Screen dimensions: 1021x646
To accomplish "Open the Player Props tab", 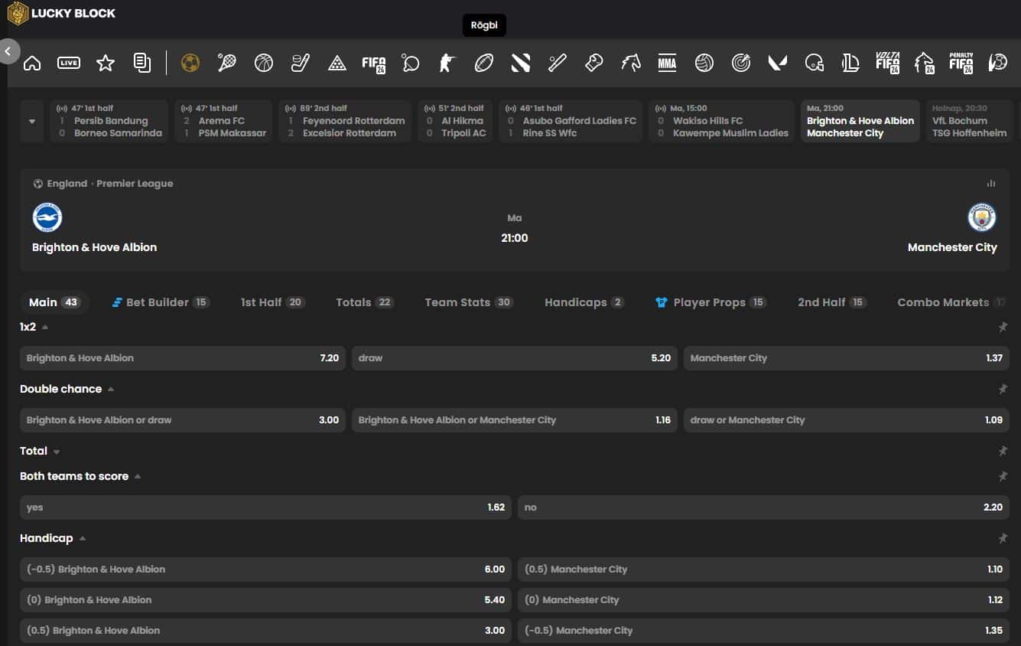I will (710, 302).
